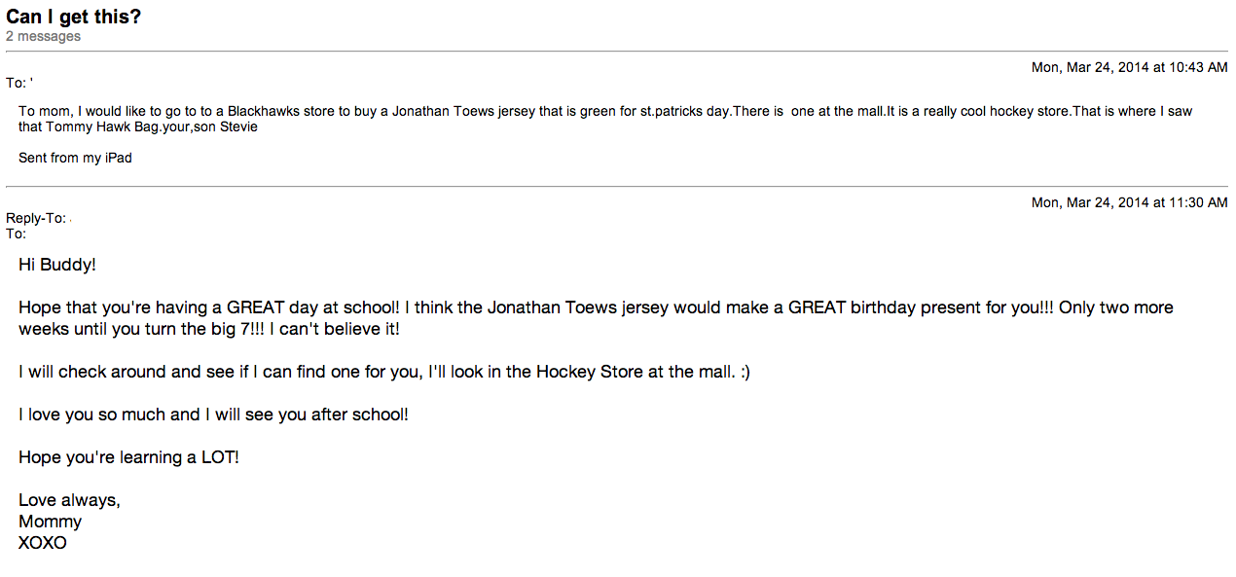This screenshot has width=1236, height=577.
Task: Select the 10:43 AM message timestamp
Action: [1129, 67]
